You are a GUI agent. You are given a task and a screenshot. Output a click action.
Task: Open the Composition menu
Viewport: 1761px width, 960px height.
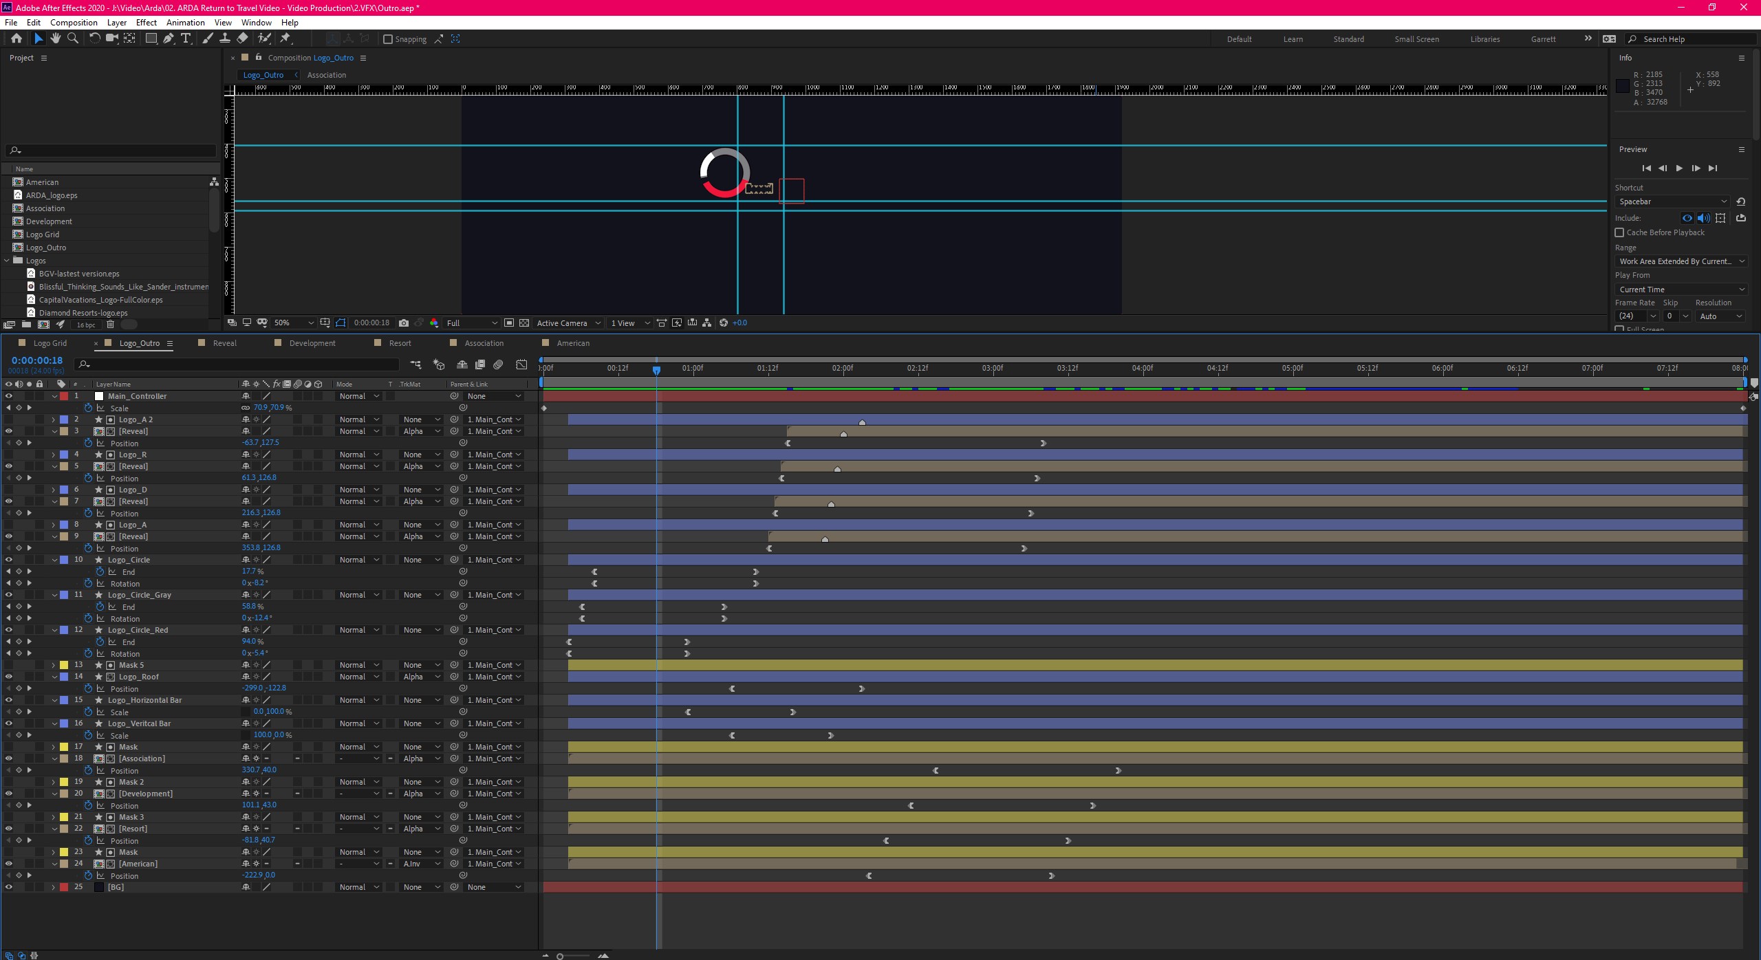click(74, 23)
